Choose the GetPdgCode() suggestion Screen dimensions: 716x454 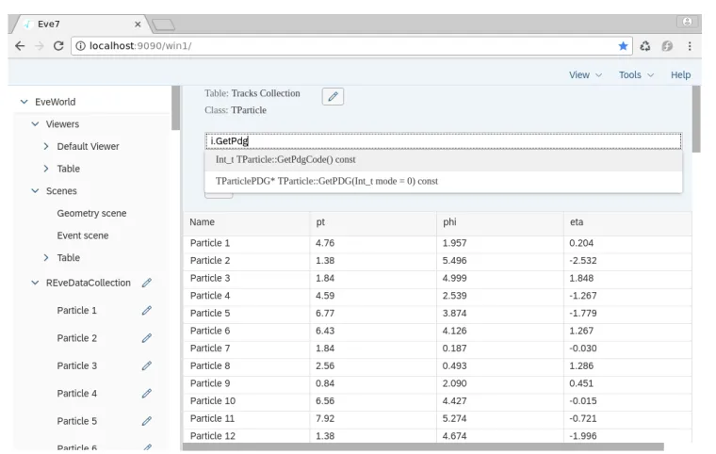coord(444,160)
